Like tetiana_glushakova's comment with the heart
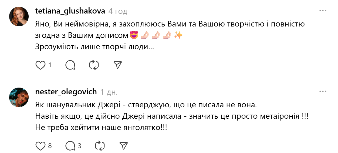This screenshot has height=153, width=338. [x=40, y=65]
